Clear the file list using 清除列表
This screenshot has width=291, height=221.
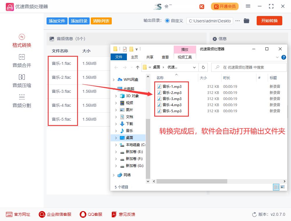[101, 21]
